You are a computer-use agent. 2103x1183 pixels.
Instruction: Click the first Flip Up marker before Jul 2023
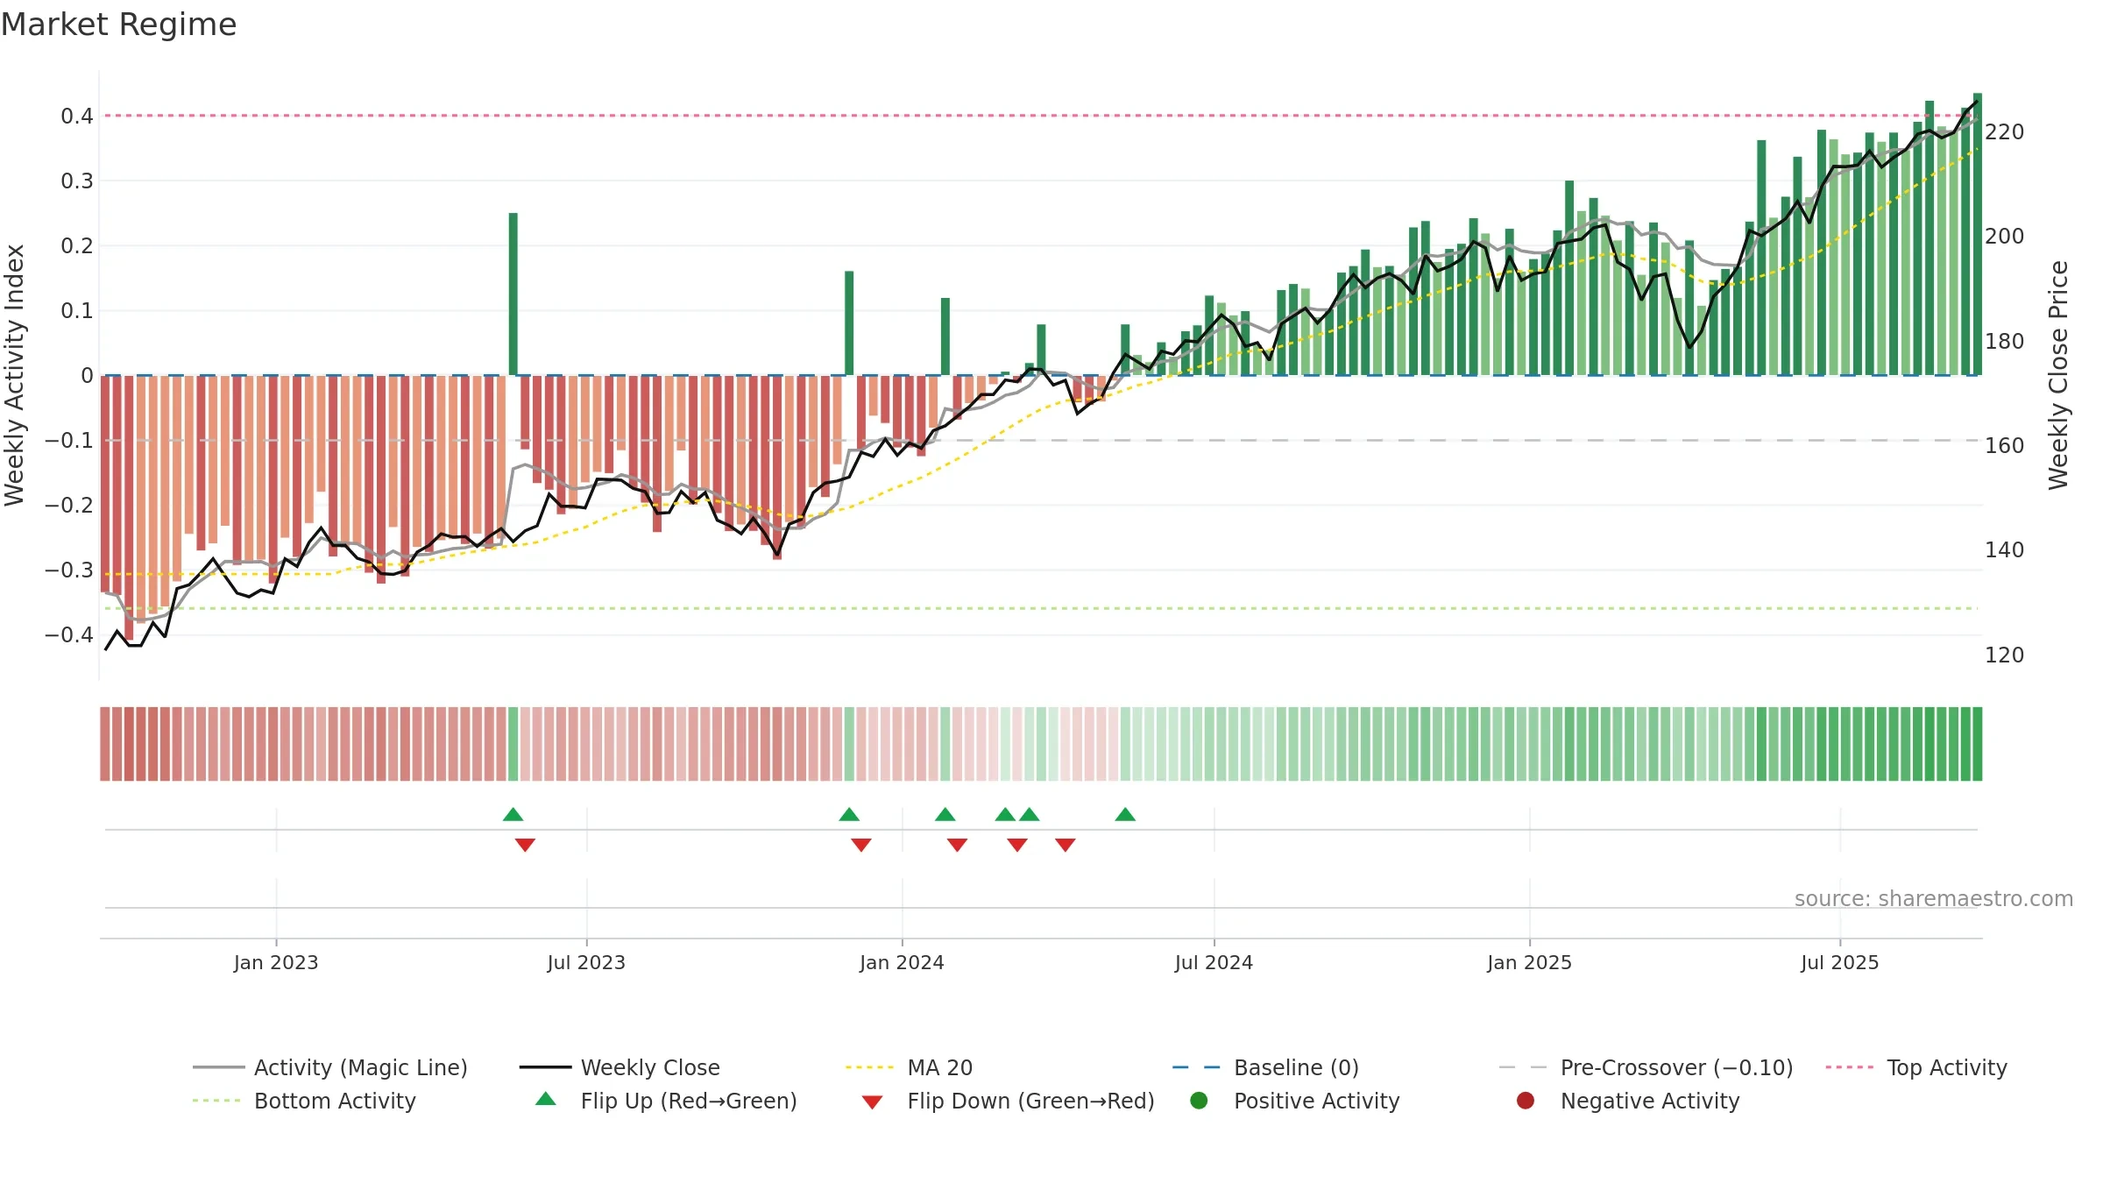[x=513, y=814]
